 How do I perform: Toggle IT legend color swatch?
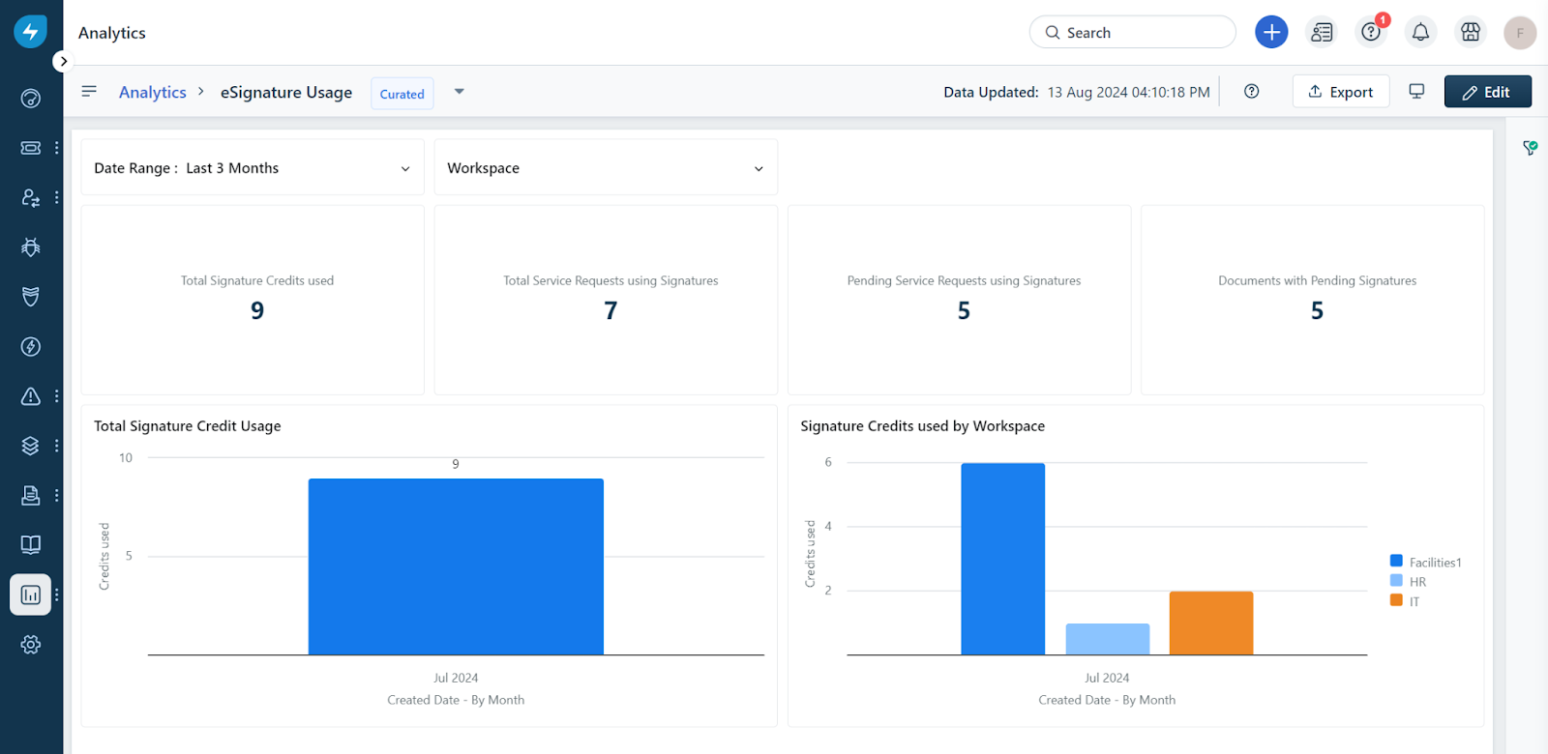pos(1396,599)
